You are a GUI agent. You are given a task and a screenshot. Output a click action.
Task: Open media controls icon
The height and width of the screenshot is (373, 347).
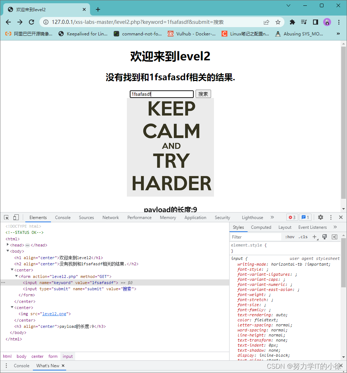coord(304,22)
